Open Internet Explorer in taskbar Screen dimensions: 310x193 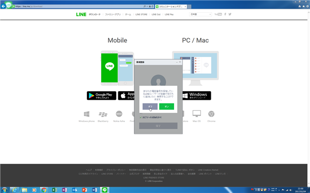click(x=14, y=190)
